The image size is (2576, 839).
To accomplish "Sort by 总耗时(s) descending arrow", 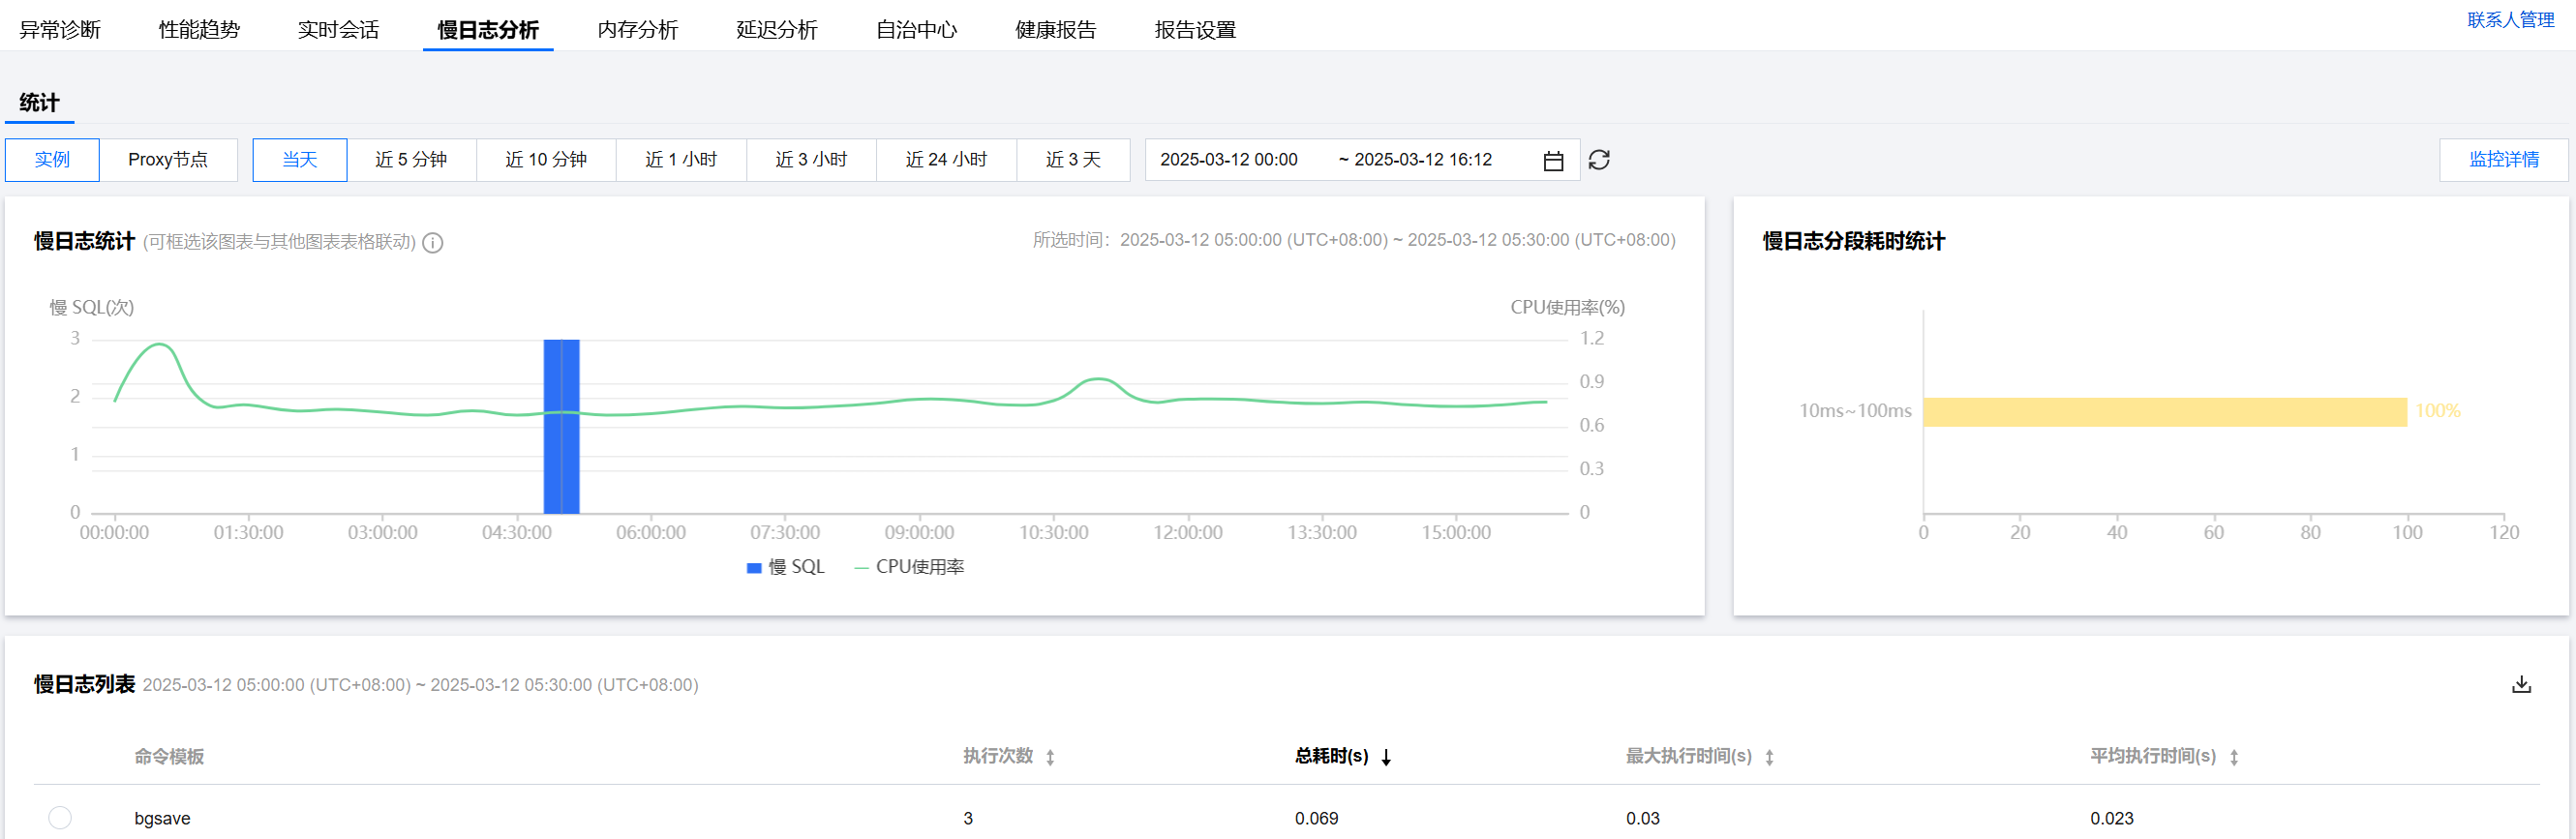I will pos(1386,757).
